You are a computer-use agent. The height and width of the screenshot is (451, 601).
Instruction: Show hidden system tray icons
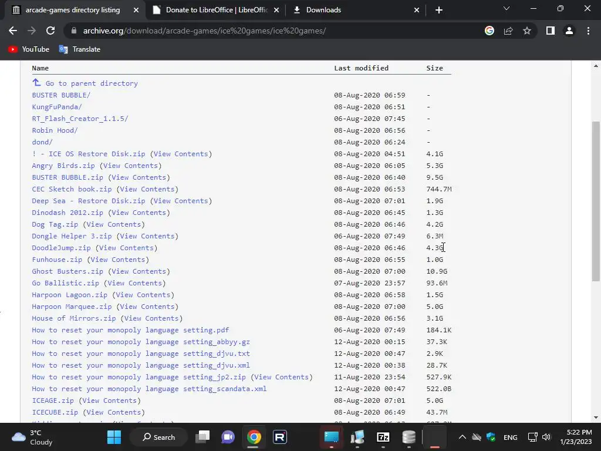[x=462, y=437]
